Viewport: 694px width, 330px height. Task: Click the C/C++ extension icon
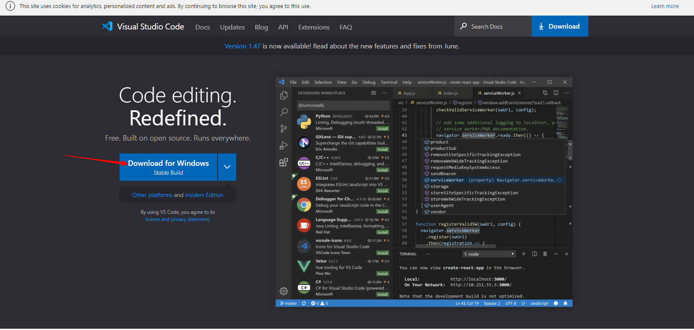tap(304, 163)
